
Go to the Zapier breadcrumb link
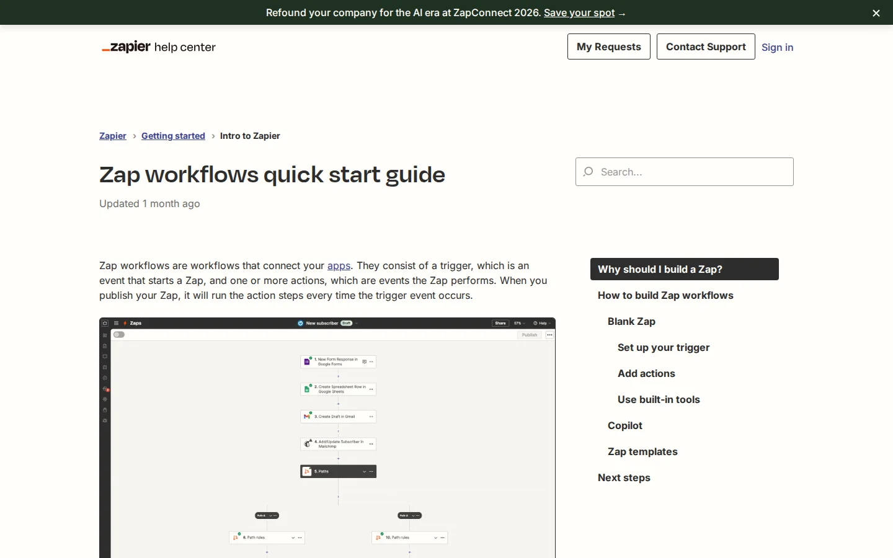click(x=113, y=136)
